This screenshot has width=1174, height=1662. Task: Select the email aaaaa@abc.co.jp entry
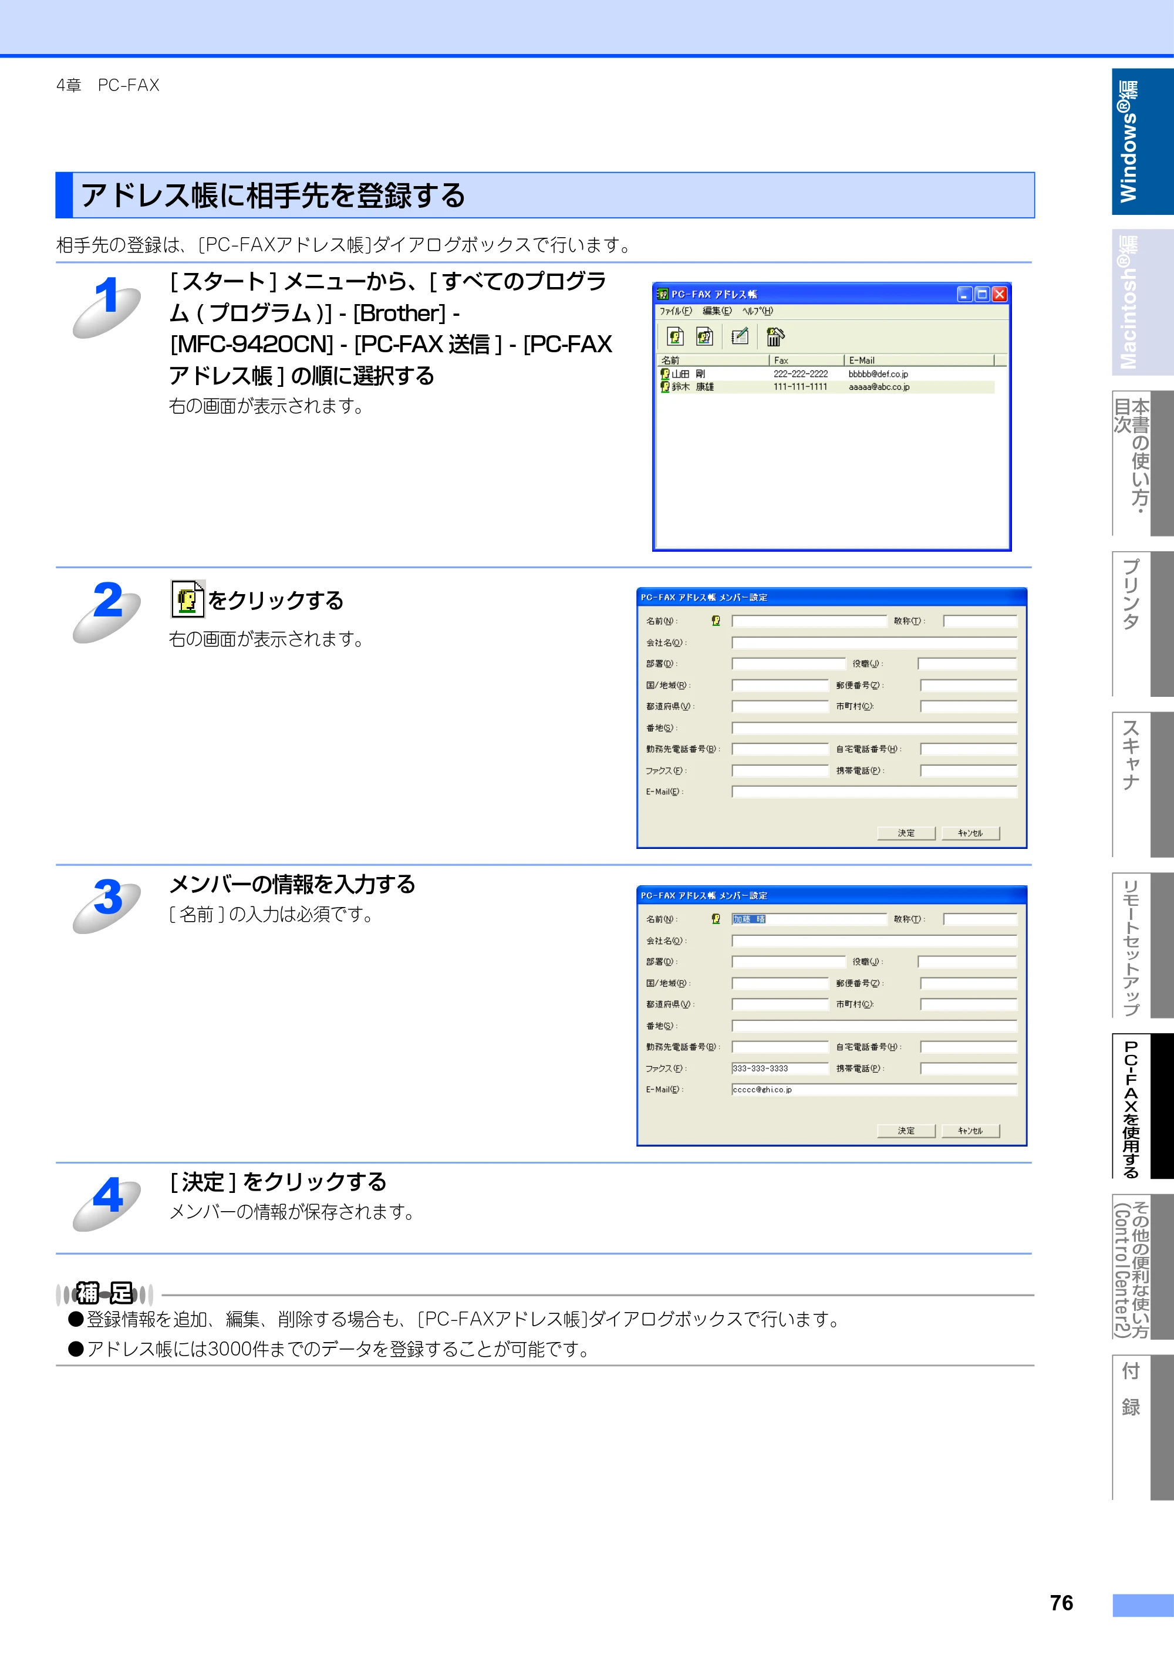879,387
